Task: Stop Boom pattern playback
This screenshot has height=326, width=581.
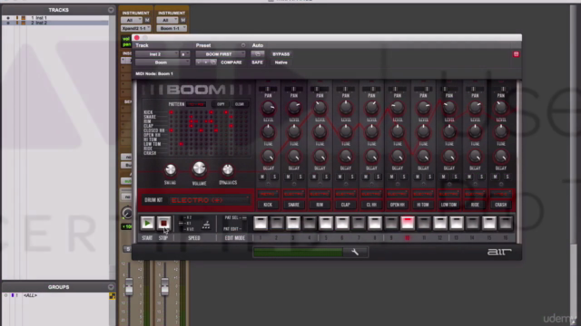Action: [163, 223]
